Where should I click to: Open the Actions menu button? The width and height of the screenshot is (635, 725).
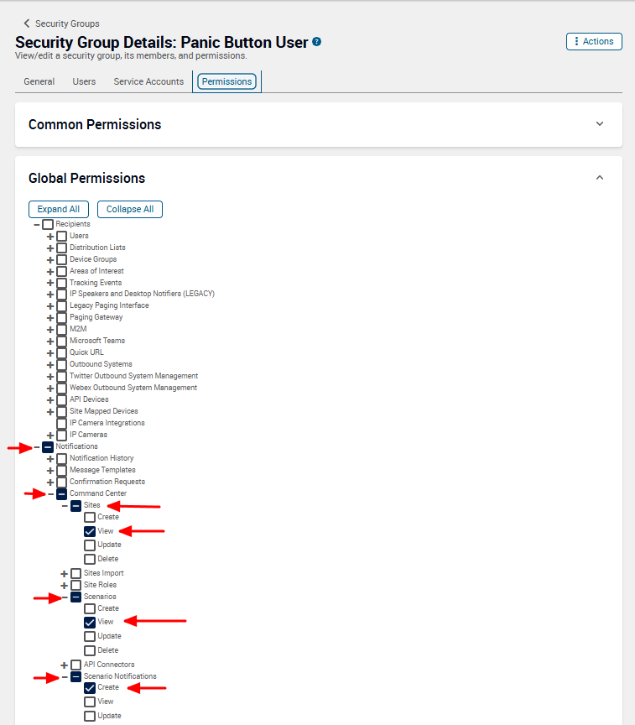(594, 41)
